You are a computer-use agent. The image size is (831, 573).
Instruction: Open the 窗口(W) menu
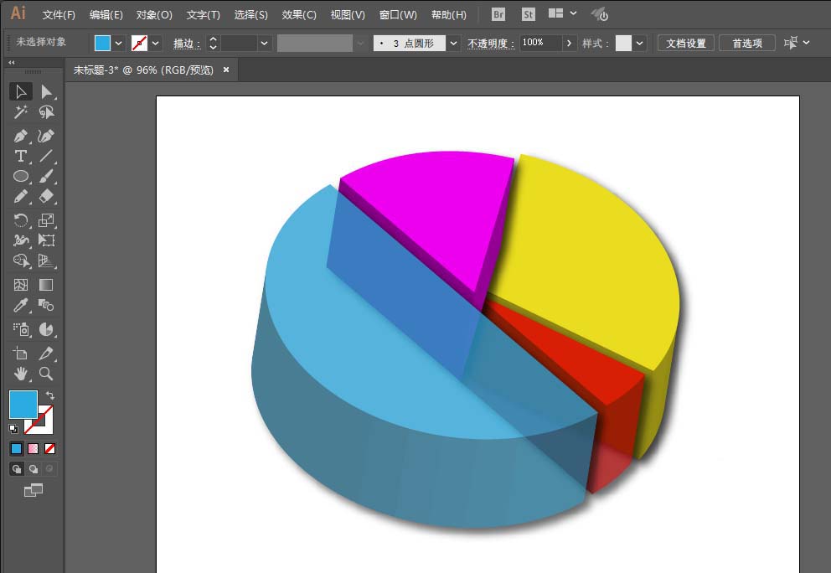pos(398,15)
